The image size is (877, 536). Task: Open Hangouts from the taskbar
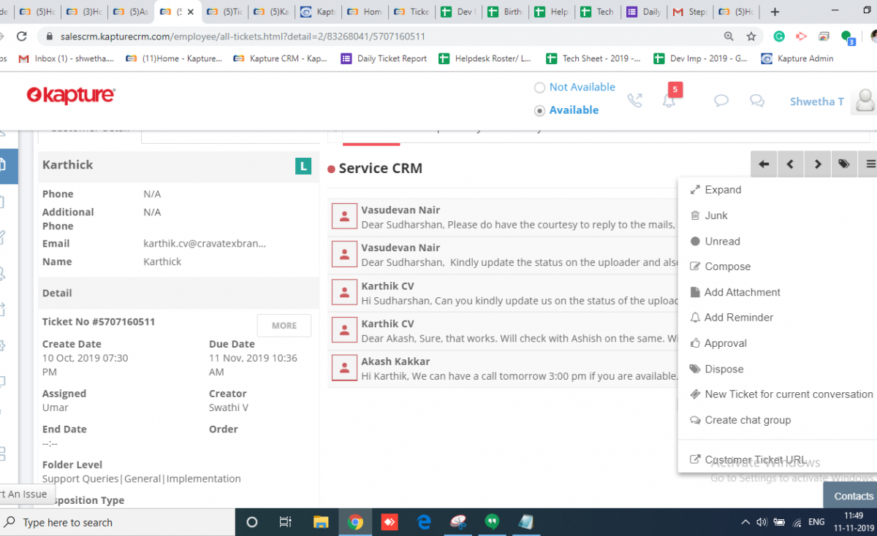(x=492, y=522)
